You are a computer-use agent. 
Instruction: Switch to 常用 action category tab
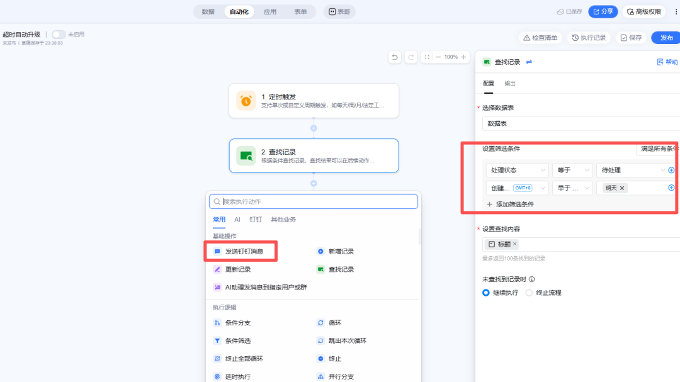coord(219,220)
